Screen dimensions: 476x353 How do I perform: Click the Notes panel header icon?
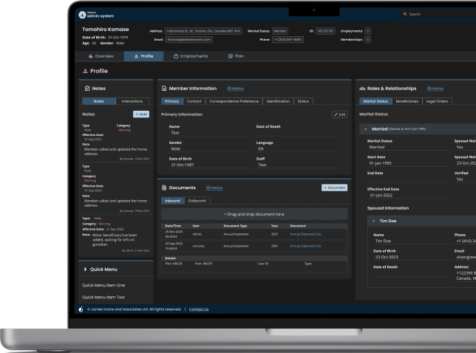coord(86,88)
